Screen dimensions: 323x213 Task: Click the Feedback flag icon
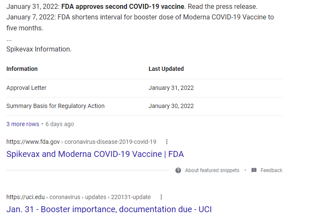(254, 170)
